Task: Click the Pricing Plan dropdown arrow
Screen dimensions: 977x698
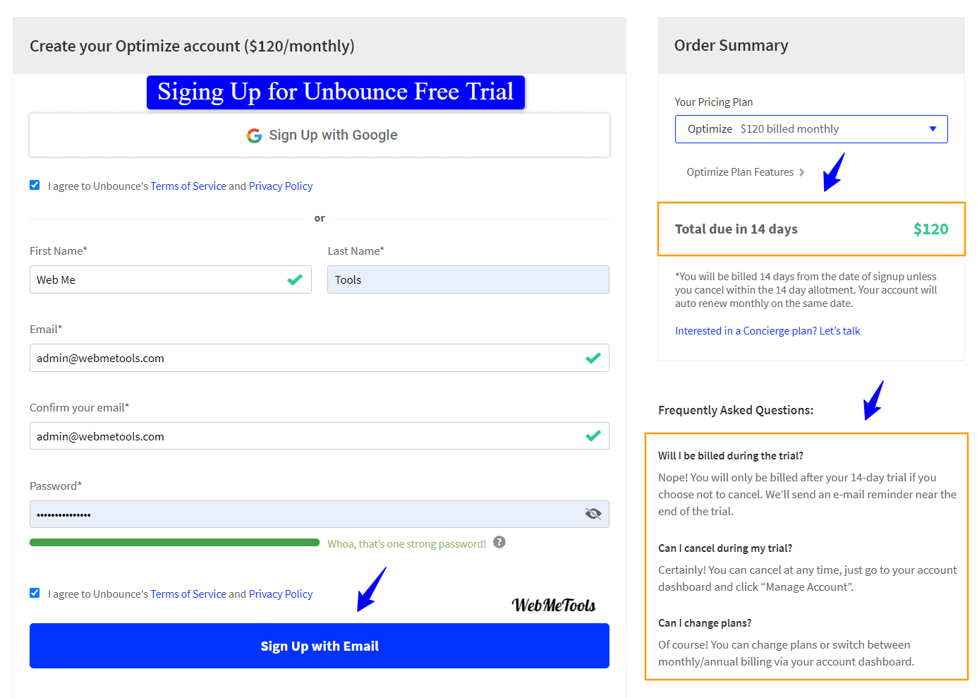Action: coord(933,129)
